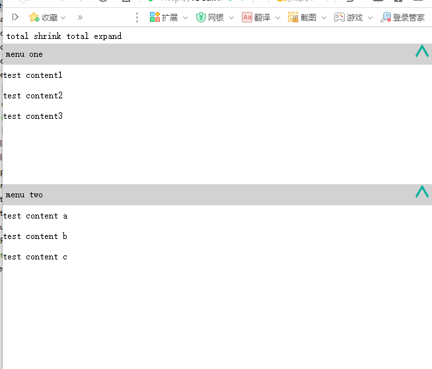Select test content2 item
432x369 pixels.
(x=33, y=96)
